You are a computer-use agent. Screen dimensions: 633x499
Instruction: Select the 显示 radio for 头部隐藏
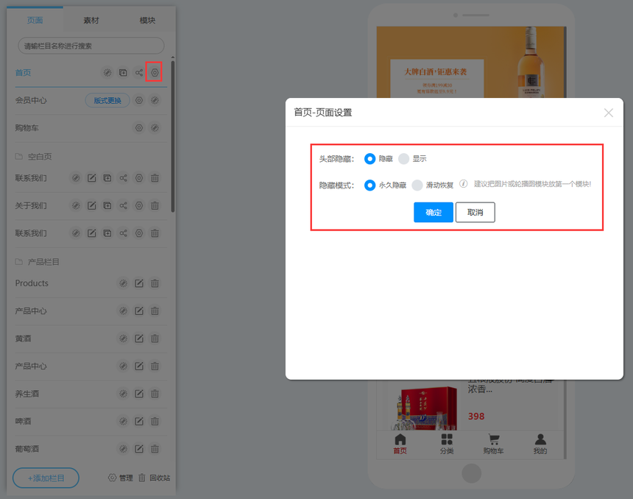tap(403, 158)
